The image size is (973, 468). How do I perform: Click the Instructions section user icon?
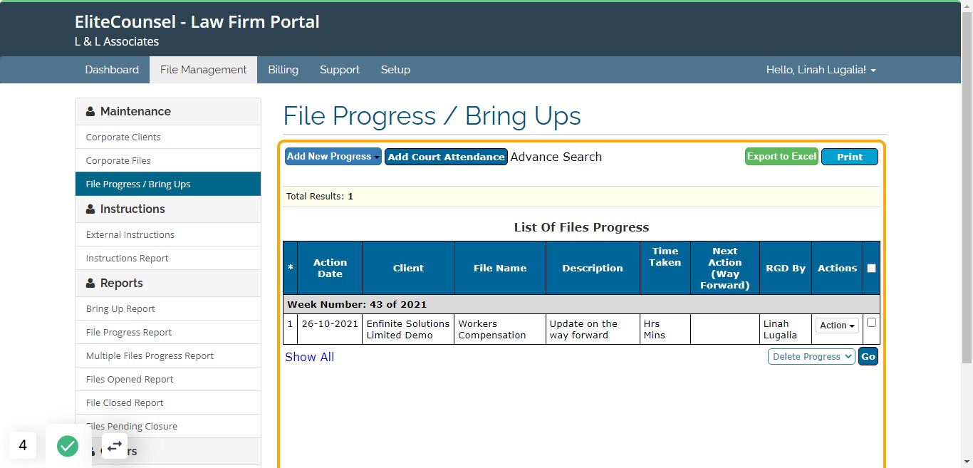pyautogui.click(x=90, y=209)
